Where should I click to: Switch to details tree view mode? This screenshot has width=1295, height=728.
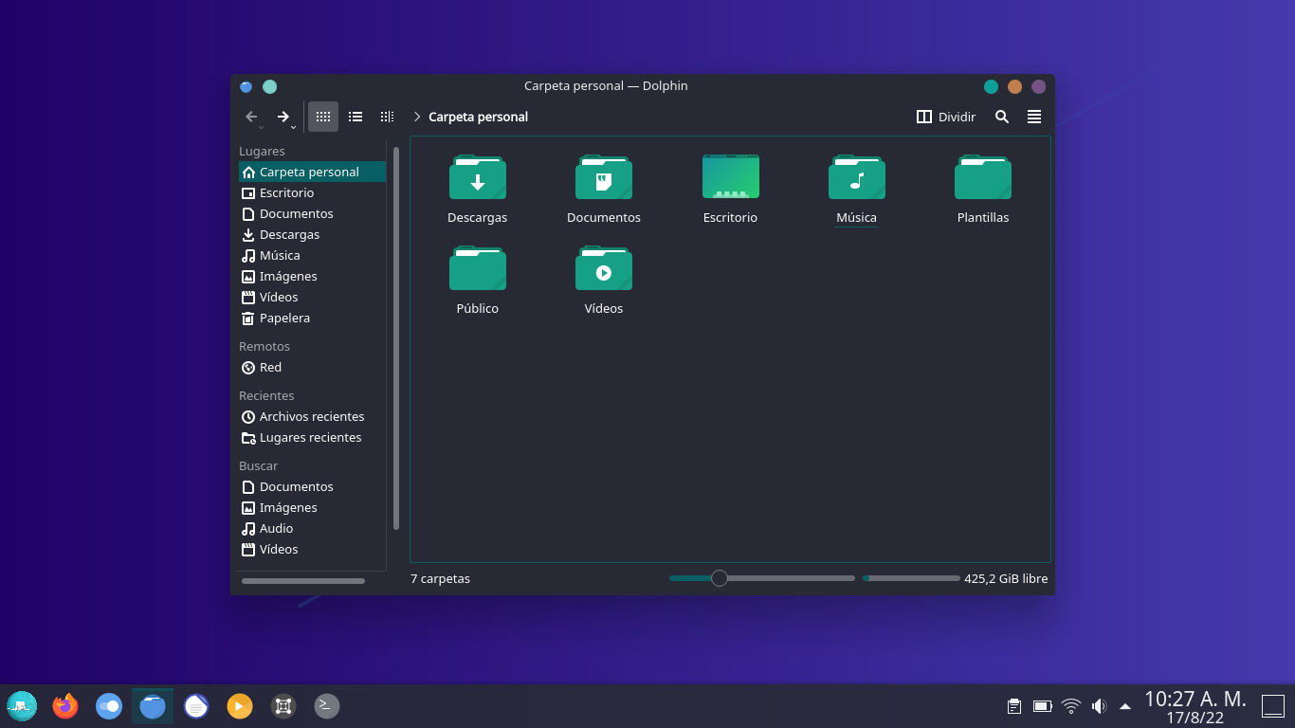coord(387,117)
